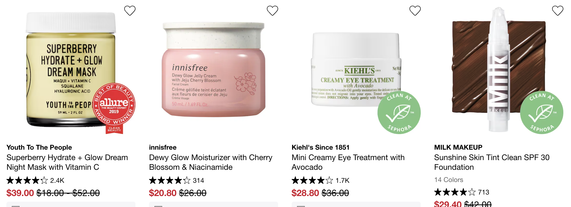Heart the MILK MAKEUP Sunshine Skin Tint
Screen dimensions: 571x207
(557, 11)
